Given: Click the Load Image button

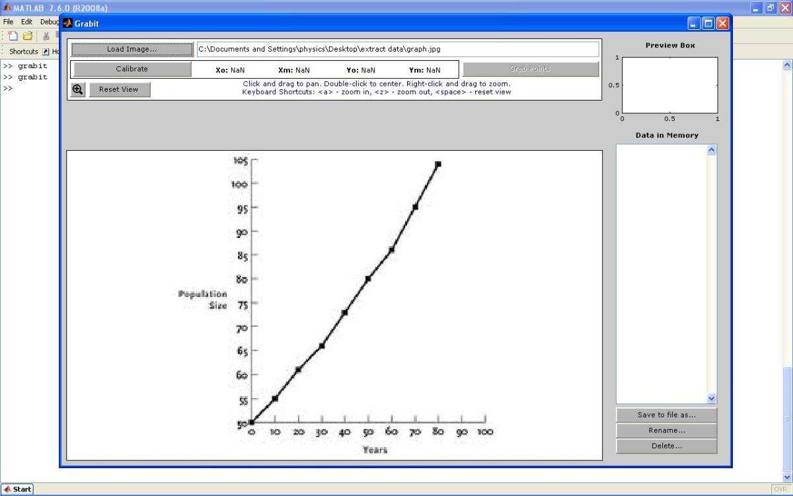Looking at the screenshot, I should point(131,48).
